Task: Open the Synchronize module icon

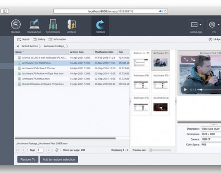Action: coord(53,24)
